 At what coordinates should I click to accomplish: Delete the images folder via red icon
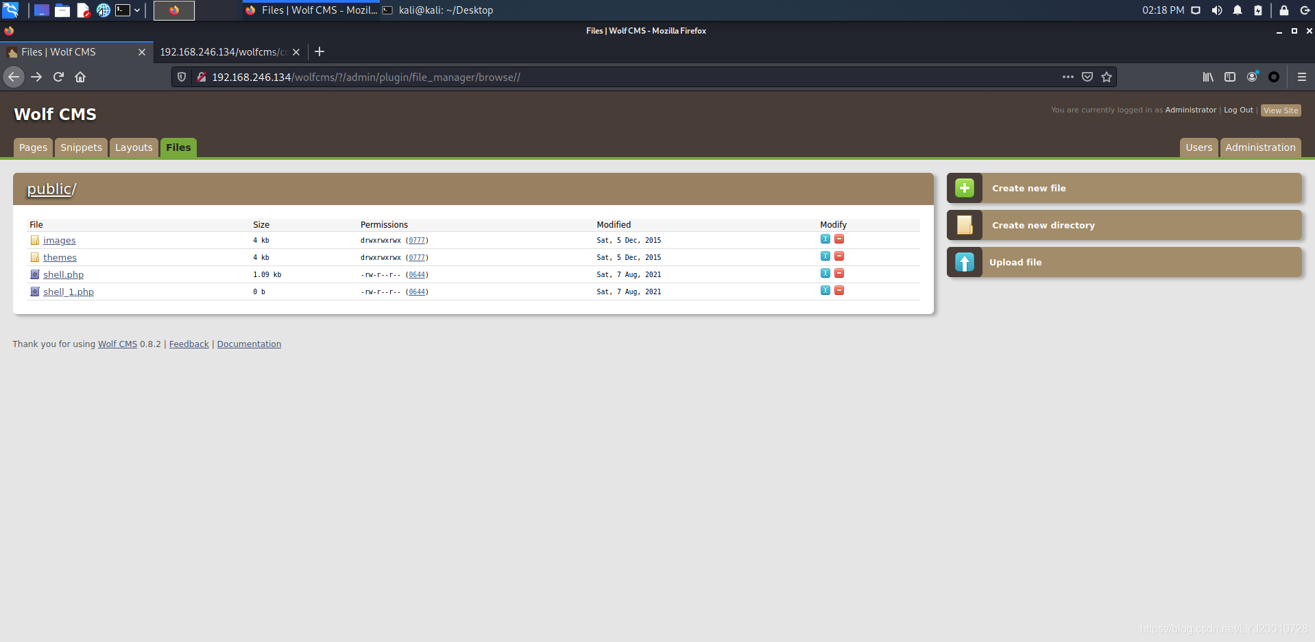click(x=839, y=239)
